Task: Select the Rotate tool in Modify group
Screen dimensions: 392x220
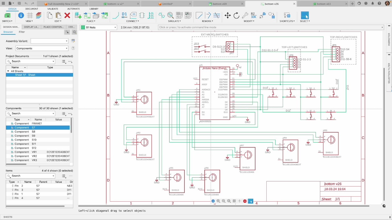Action: coord(236,15)
